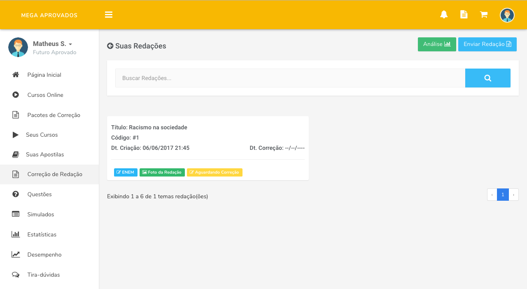Open the essay titled Racismo na sociedade

click(x=149, y=127)
